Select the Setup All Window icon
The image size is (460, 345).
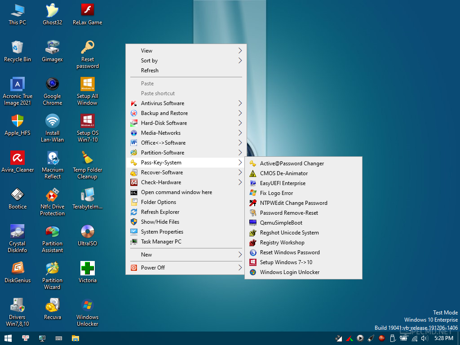click(88, 91)
